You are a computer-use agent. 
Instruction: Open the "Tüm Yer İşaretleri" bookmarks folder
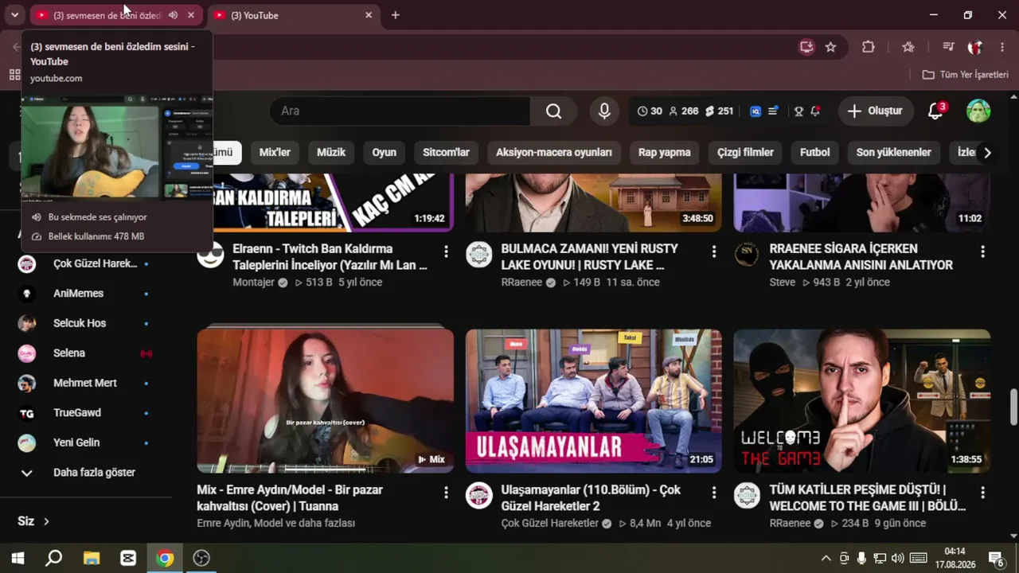965,74
